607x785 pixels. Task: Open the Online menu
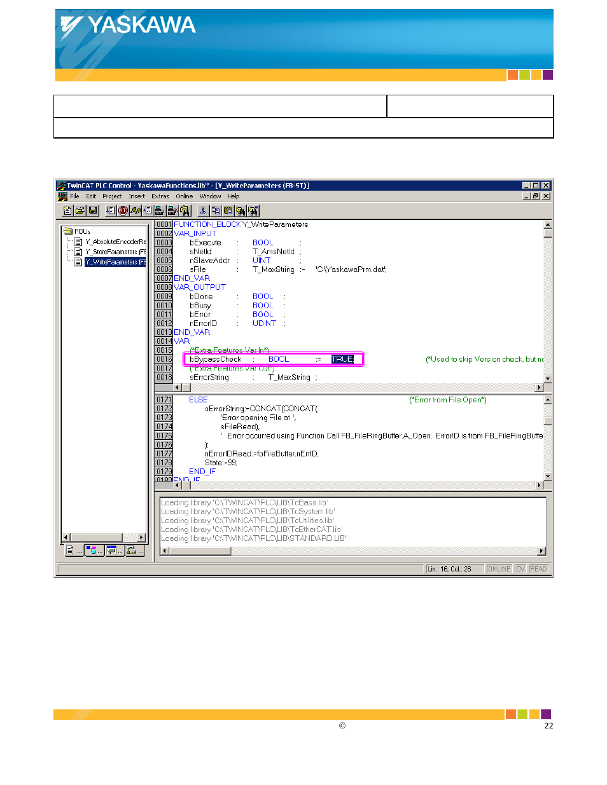[185, 196]
